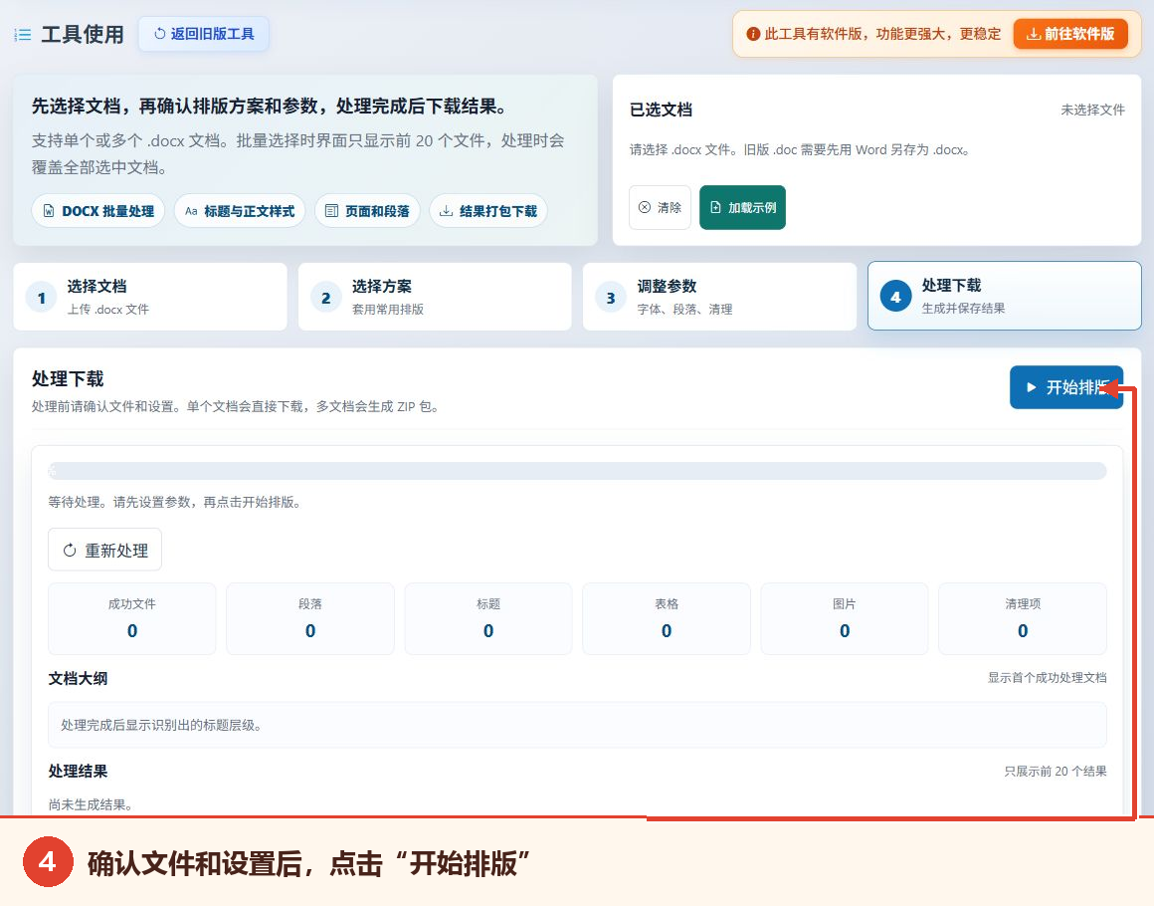Click the 标题 count card
Viewport: 1154px width, 906px height.
click(x=488, y=618)
